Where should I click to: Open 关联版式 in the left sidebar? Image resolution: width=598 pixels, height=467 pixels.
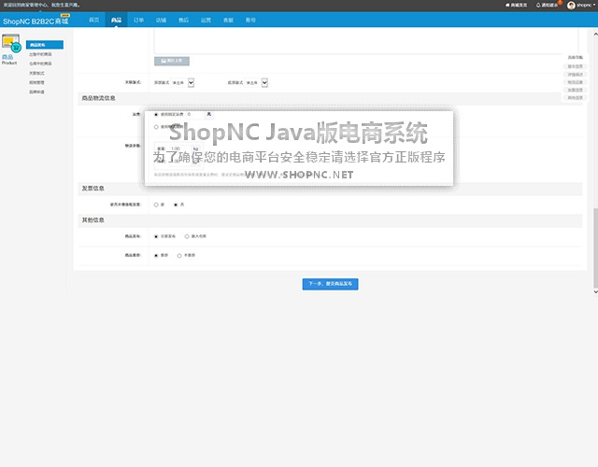tap(37, 73)
